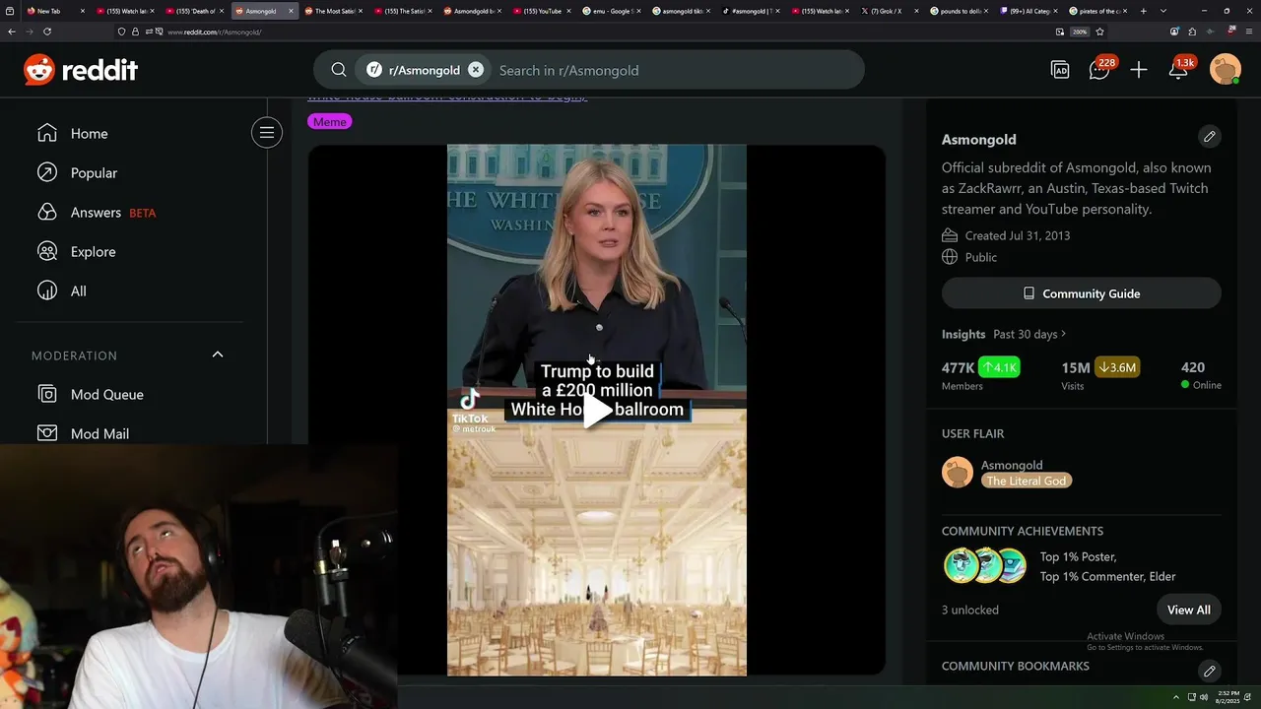Switch to the pirates of the Google tab

point(1095,11)
